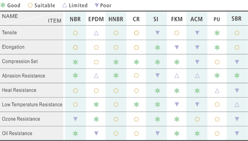Viewport: 248px width, 141px height.
Task: Click the SBR Abrasion Resistance star
Action: point(237,76)
